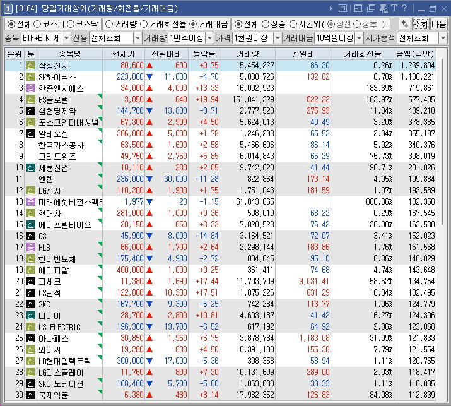
Task: Click the duplicate window icon in title bar
Action: click(x=371, y=8)
